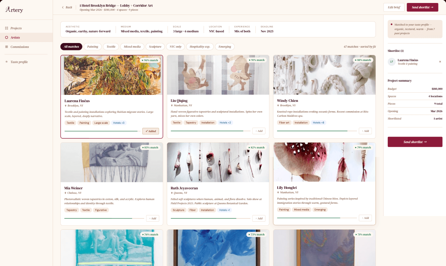The height and width of the screenshot is (266, 446).
Task: Add Windy Chien to shortlist
Action: click(x=365, y=131)
